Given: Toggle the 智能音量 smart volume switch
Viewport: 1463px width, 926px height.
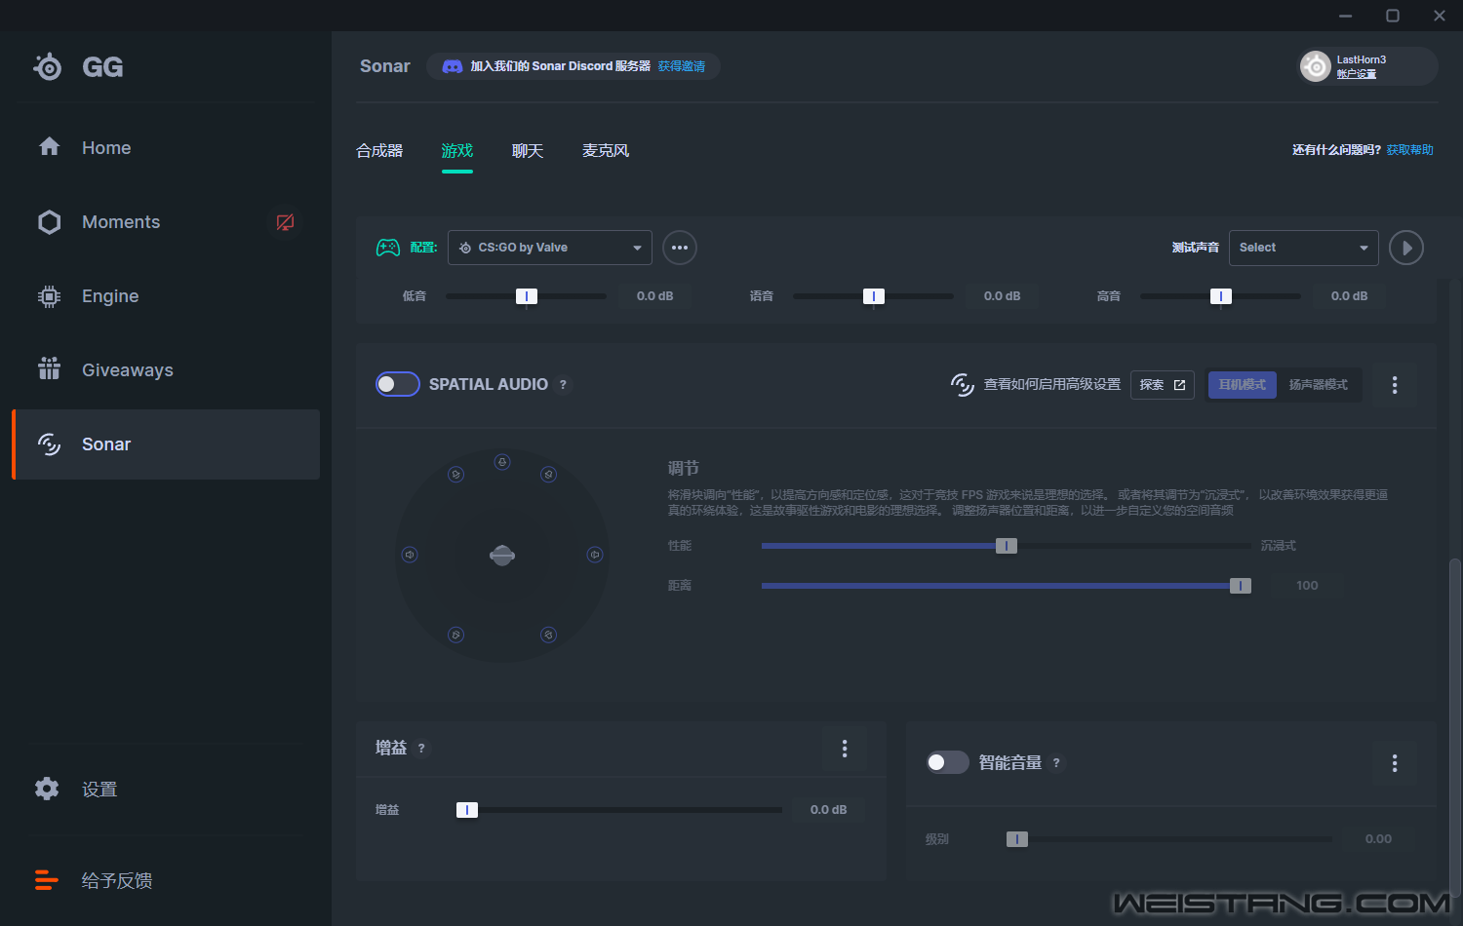Looking at the screenshot, I should point(947,762).
